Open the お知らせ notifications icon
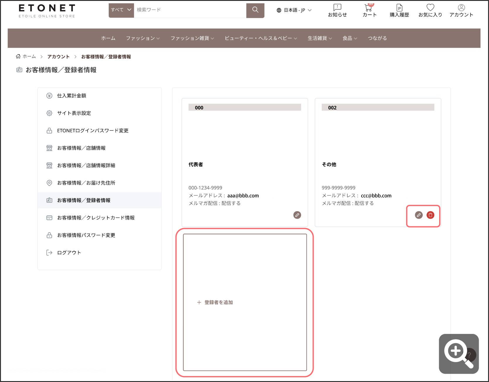489x382 pixels. coord(337,7)
